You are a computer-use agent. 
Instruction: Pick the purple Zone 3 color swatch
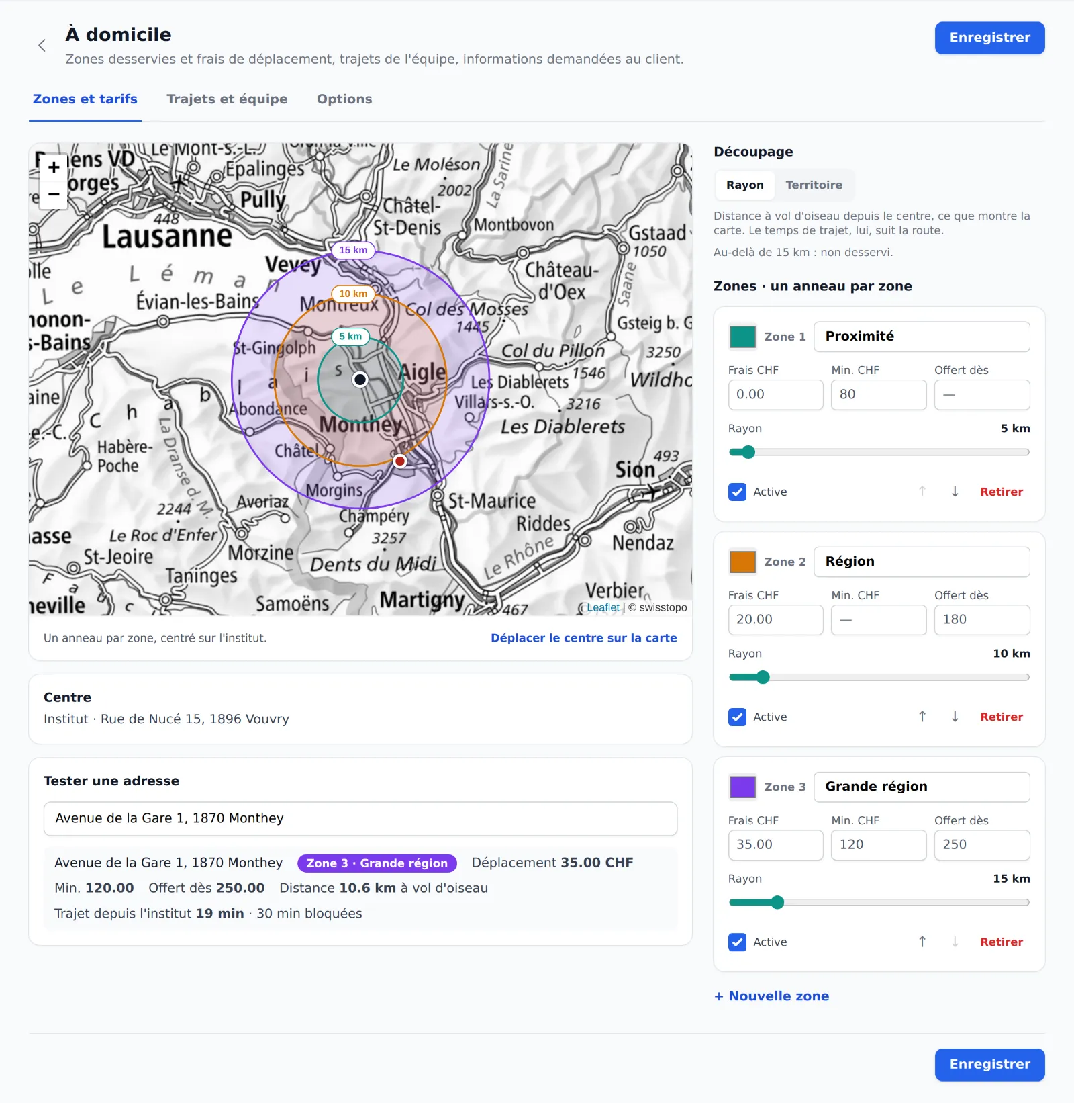[742, 787]
